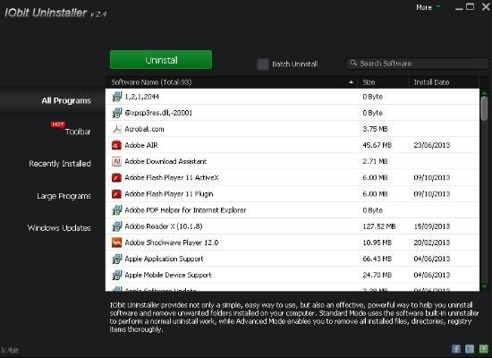Click the 45.67 MB size value
The width and height of the screenshot is (492, 358).
pyautogui.click(x=377, y=145)
